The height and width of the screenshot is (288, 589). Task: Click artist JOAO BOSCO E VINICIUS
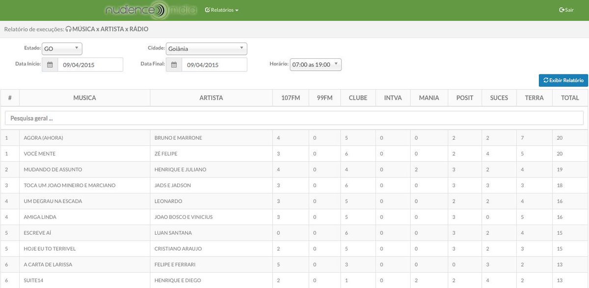183,217
